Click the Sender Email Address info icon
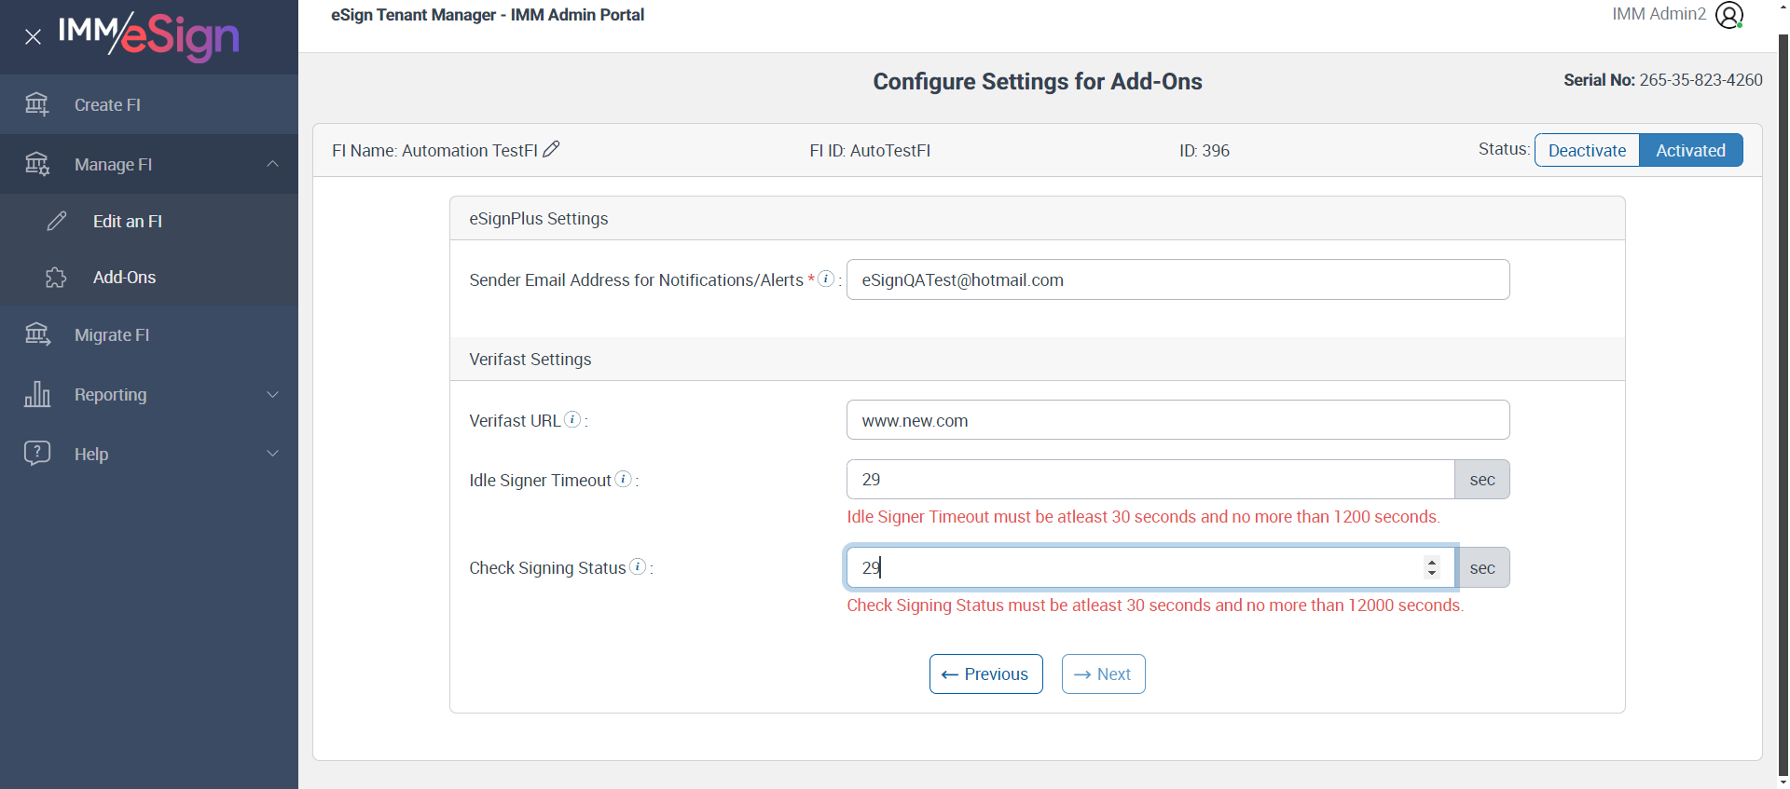The height and width of the screenshot is (789, 1790). (x=825, y=279)
